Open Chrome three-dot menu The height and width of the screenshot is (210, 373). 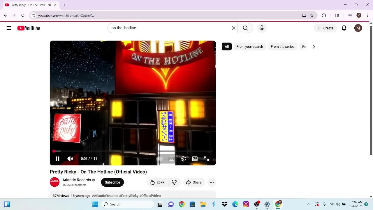(367, 15)
